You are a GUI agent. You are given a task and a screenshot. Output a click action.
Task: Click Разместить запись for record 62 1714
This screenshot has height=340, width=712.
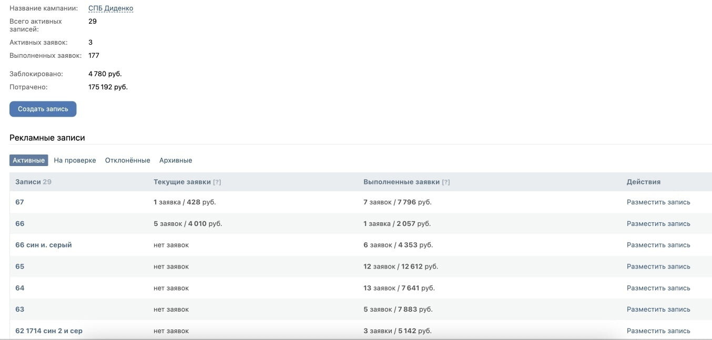point(658,331)
